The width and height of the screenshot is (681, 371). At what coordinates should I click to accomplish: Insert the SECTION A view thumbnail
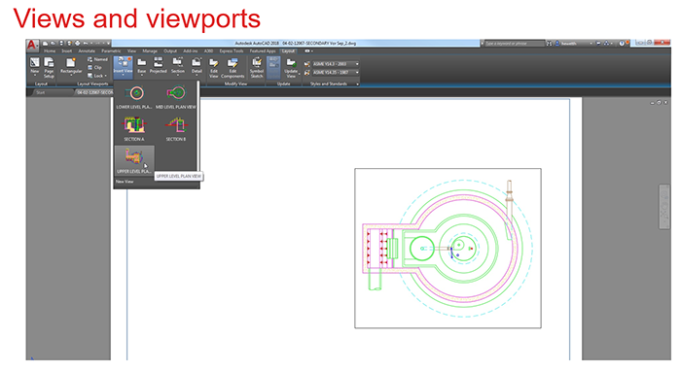pos(134,129)
